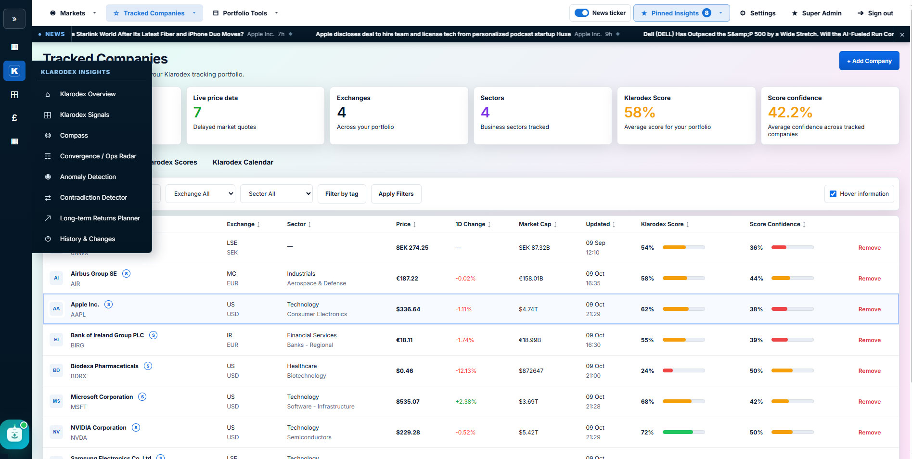Toggle the News ticker switch
This screenshot has height=459, width=912.
pos(582,13)
